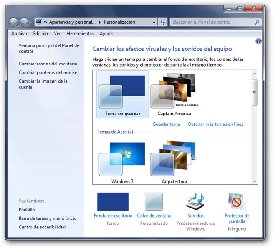Go back with the Back arrow button
The height and width of the screenshot is (248, 273).
[13, 22]
